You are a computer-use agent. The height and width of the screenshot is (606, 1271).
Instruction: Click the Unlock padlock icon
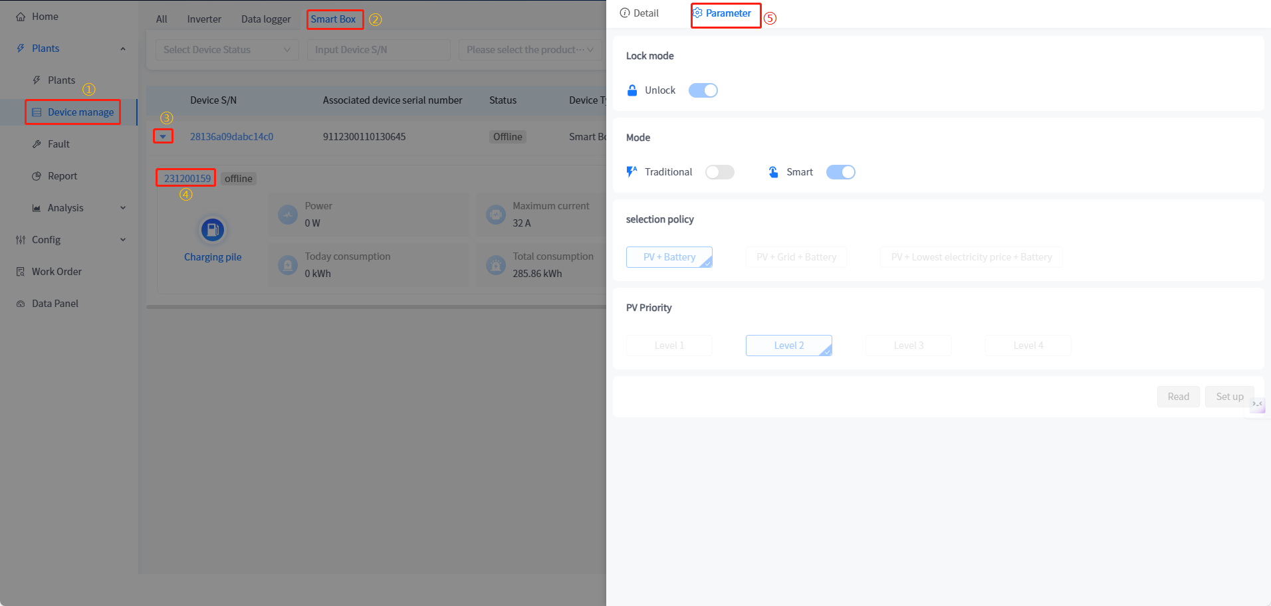pyautogui.click(x=632, y=90)
